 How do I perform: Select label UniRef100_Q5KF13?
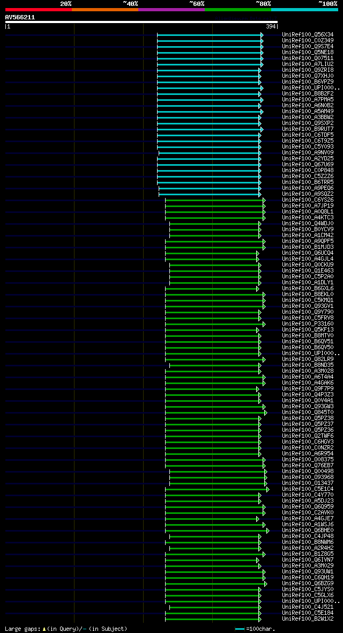[308, 330]
